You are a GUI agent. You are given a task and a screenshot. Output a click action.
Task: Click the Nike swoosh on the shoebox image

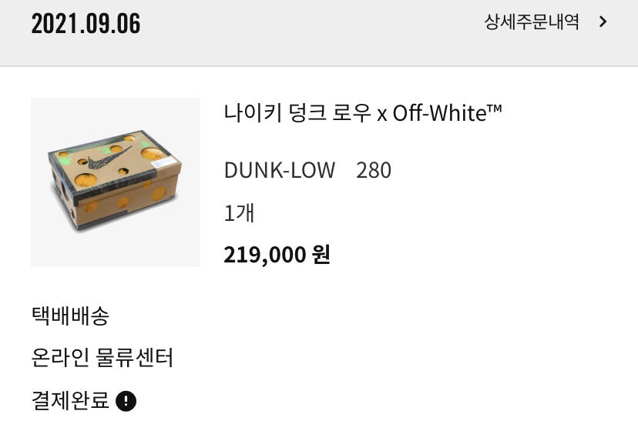(x=108, y=159)
